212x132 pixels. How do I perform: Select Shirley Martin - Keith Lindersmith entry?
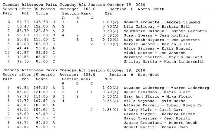click(x=164, y=62)
